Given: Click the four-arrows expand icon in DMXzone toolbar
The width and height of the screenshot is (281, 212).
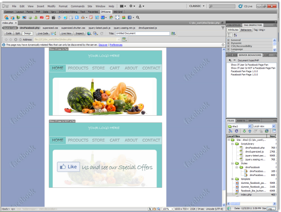Looking at the screenshot, I should tap(118, 17).
